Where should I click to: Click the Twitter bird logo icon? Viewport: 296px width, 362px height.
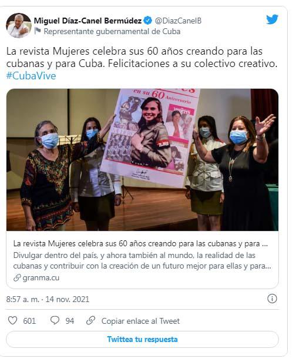point(273,19)
